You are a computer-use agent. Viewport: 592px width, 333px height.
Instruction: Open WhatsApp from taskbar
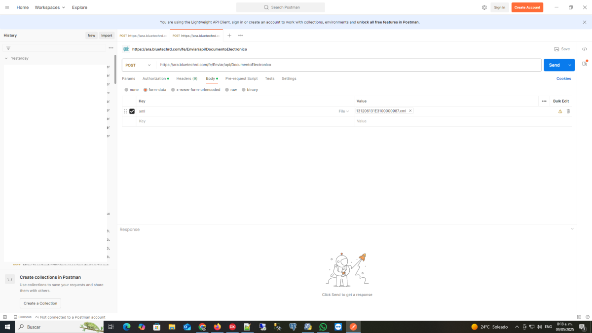(x=323, y=327)
